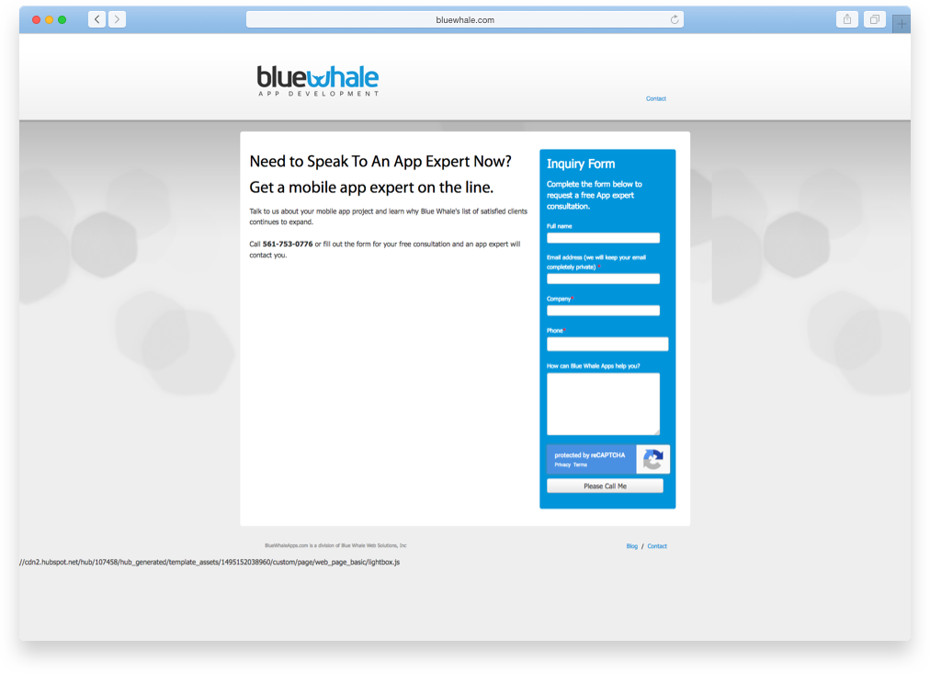The image size is (930, 673).
Task: Open the Contact link in the footer
Action: [x=657, y=546]
